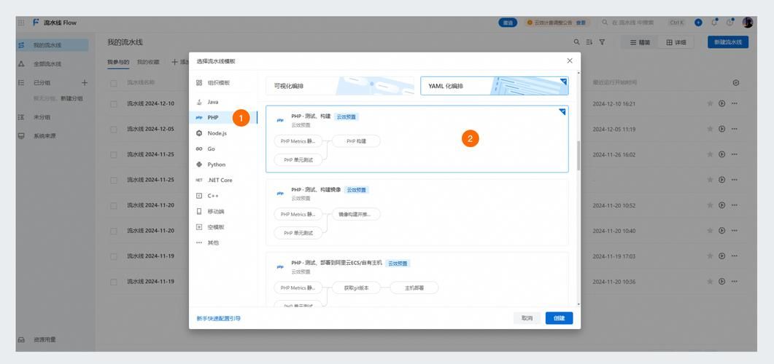Click 新建分组 link in sidebar

point(71,98)
